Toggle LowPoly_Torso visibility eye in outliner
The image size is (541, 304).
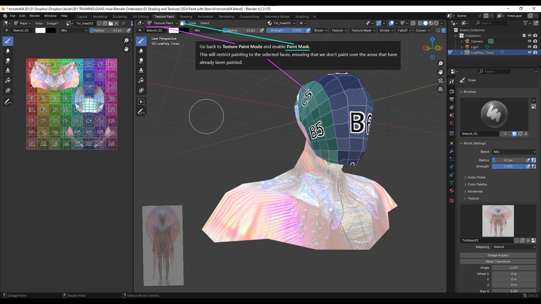(x=529, y=52)
